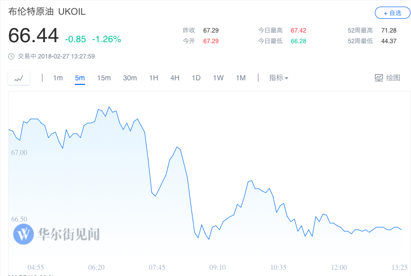Click the 布伦特原油 UKOIL title
Screen dimensions: 411x276
point(47,12)
